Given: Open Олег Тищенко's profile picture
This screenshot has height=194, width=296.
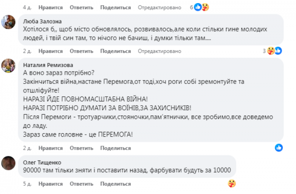Looking at the screenshot, I should pyautogui.click(x=9, y=163).
